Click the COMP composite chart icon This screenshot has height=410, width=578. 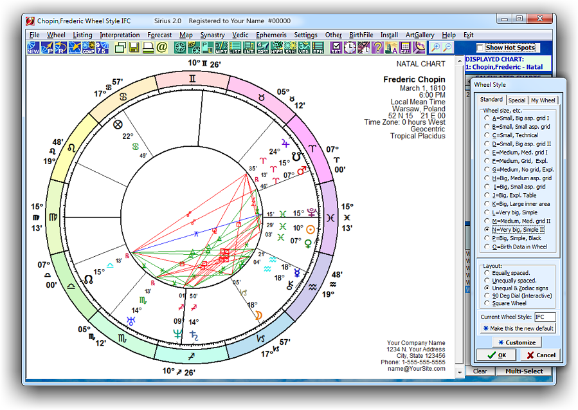(88, 48)
